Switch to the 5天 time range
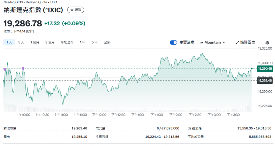275x146 pixels. pyautogui.click(x=21, y=42)
